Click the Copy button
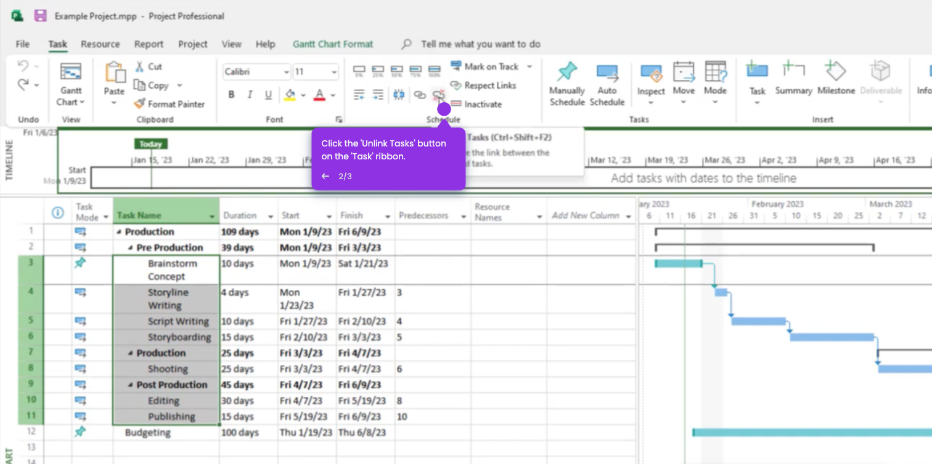 tap(151, 86)
